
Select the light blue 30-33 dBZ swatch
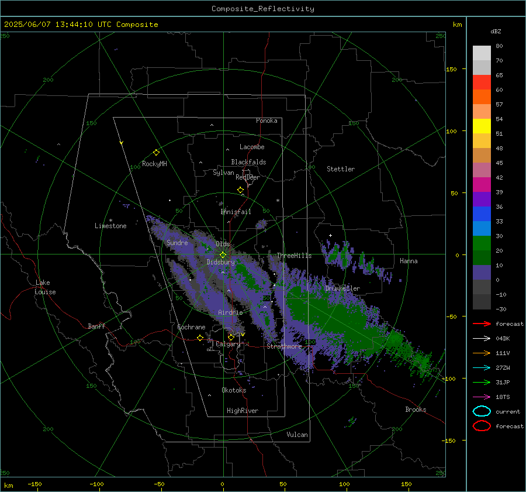482,229
